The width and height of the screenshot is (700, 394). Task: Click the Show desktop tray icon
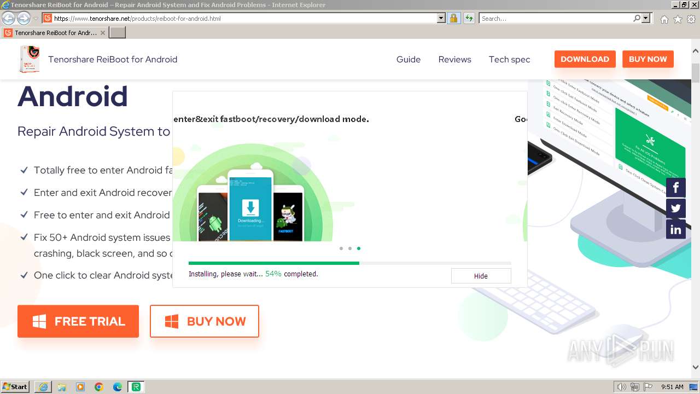(x=694, y=387)
